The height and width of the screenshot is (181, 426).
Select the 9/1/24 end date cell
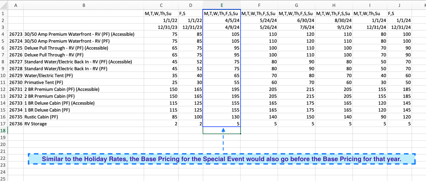point(334,27)
